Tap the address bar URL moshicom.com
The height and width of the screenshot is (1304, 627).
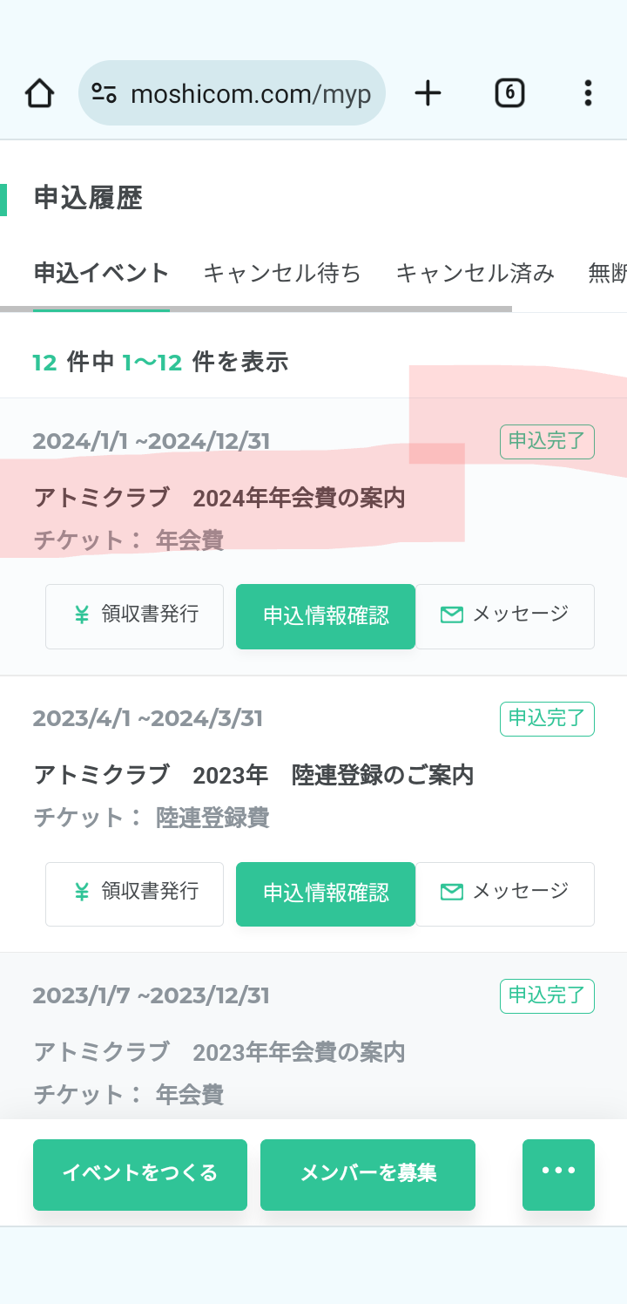tap(251, 93)
